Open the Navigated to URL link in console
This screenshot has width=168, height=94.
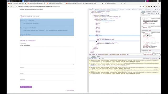pyautogui.click(x=112, y=66)
